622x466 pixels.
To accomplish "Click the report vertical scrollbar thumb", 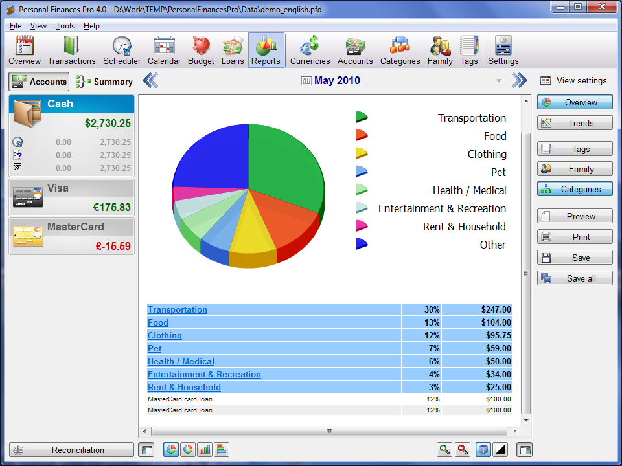I will (525, 272).
